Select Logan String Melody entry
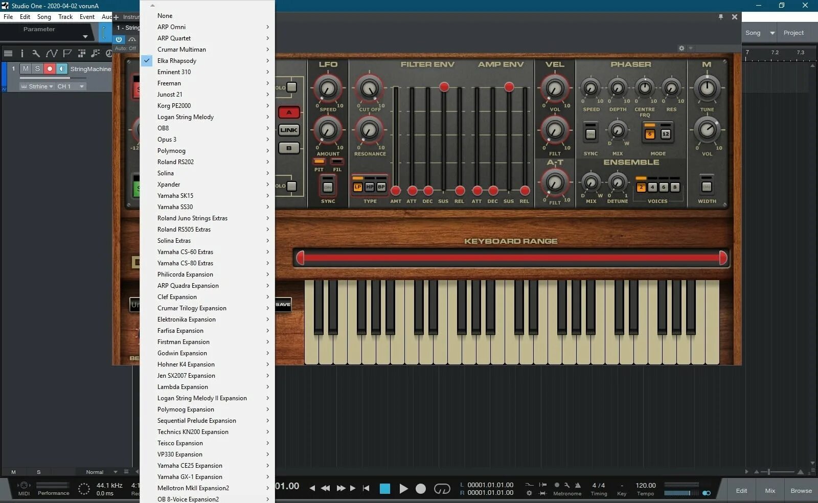This screenshot has height=503, width=818. tap(207, 117)
